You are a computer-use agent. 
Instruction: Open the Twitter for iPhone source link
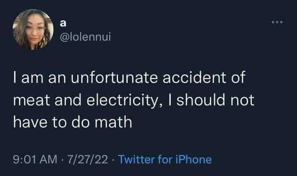(165, 159)
